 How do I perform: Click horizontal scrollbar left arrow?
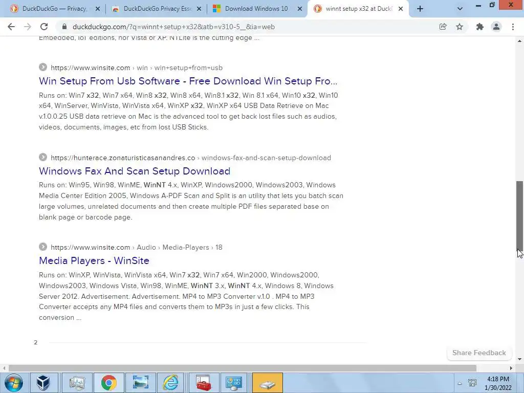pos(4,368)
